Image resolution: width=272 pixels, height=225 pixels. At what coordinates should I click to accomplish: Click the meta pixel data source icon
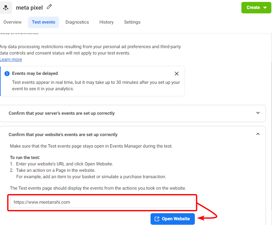[x=6, y=8]
